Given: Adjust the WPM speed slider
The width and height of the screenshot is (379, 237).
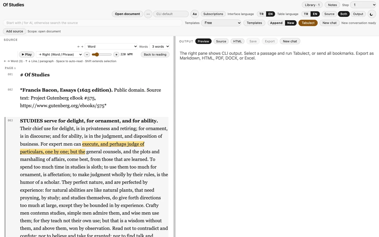Looking at the screenshot, I should (x=102, y=55).
